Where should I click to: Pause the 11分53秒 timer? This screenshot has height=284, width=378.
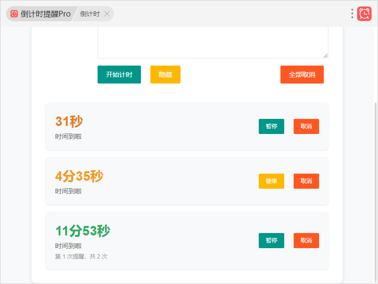271,241
